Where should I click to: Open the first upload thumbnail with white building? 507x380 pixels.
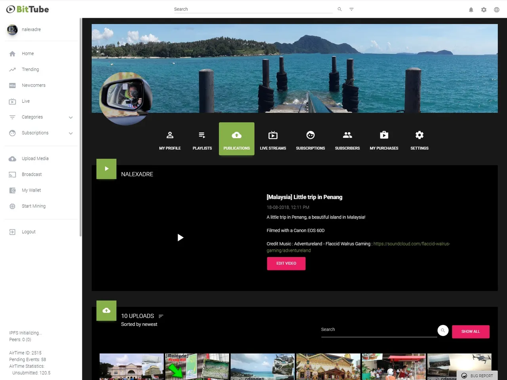coord(132,367)
